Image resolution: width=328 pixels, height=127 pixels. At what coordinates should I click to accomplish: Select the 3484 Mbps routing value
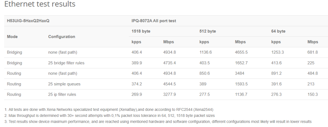pos(239,73)
